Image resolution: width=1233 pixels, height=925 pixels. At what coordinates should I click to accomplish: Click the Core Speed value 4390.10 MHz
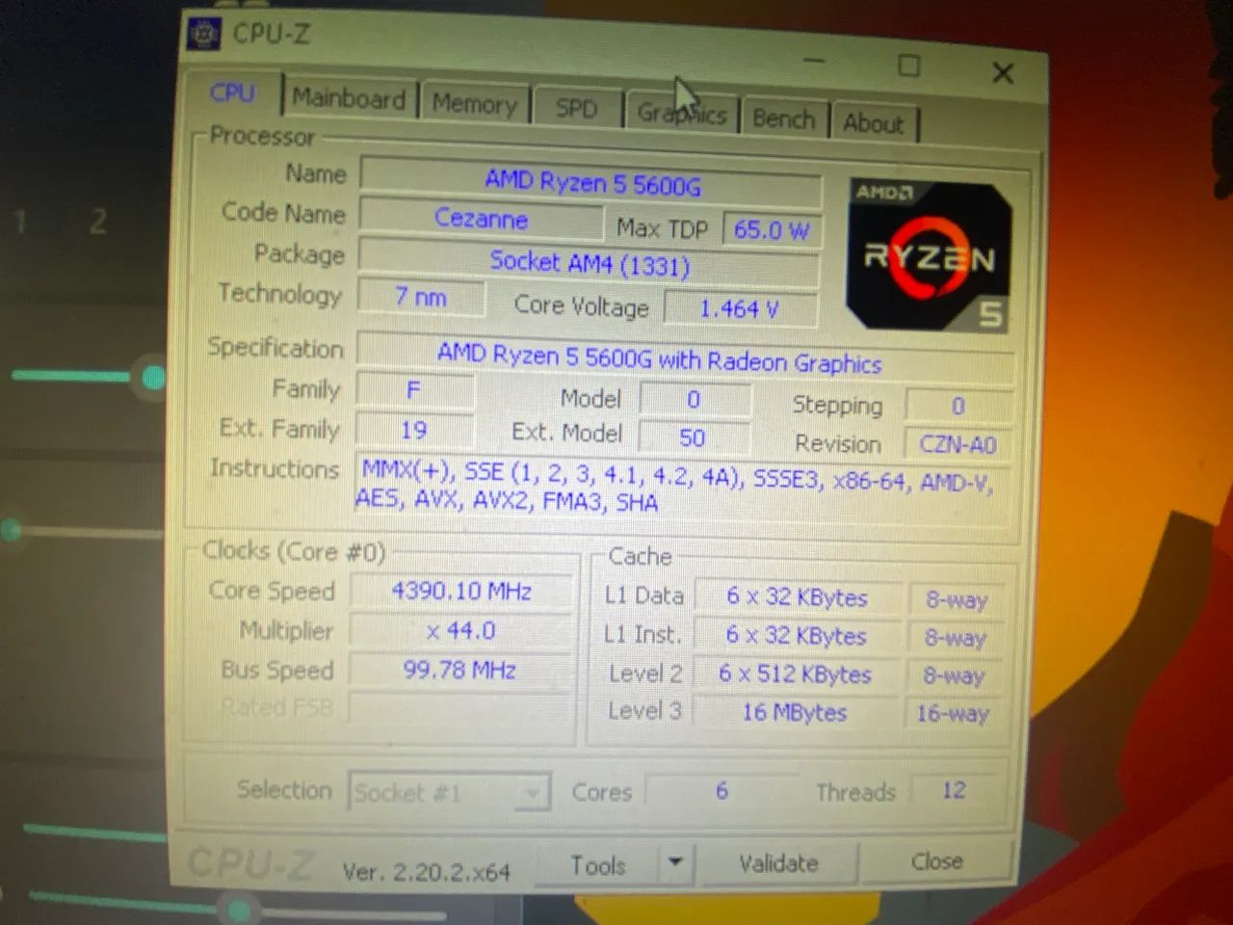tap(461, 591)
